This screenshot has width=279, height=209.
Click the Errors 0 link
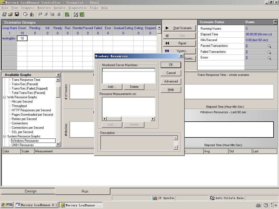click(247, 58)
